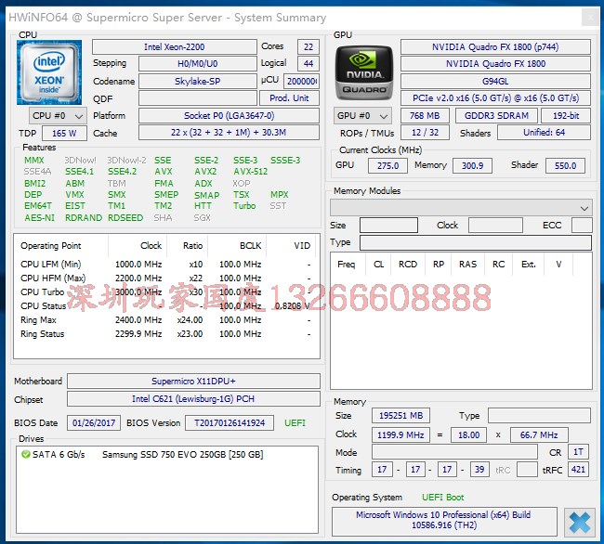The width and height of the screenshot is (604, 544).
Task: Click the AVX-512 feature label
Action: (x=250, y=172)
